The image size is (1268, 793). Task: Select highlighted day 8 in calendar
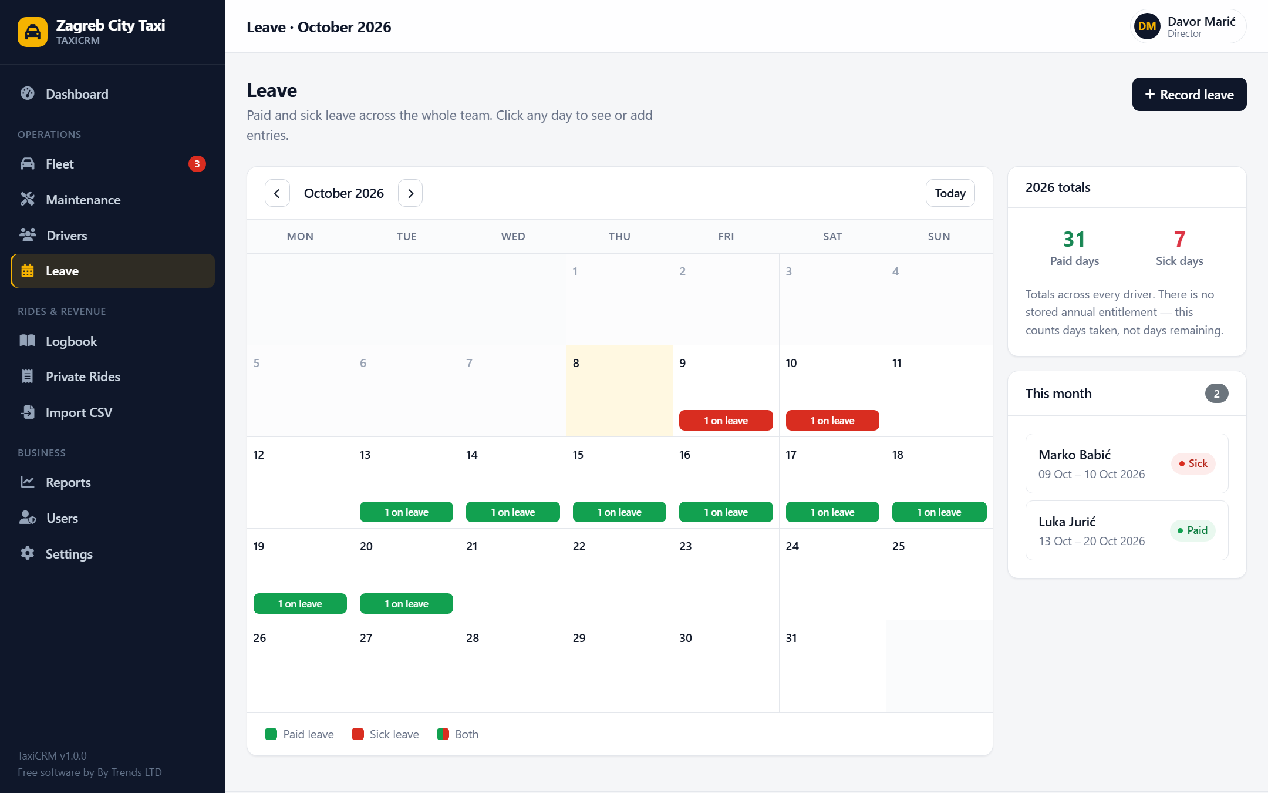(x=619, y=391)
